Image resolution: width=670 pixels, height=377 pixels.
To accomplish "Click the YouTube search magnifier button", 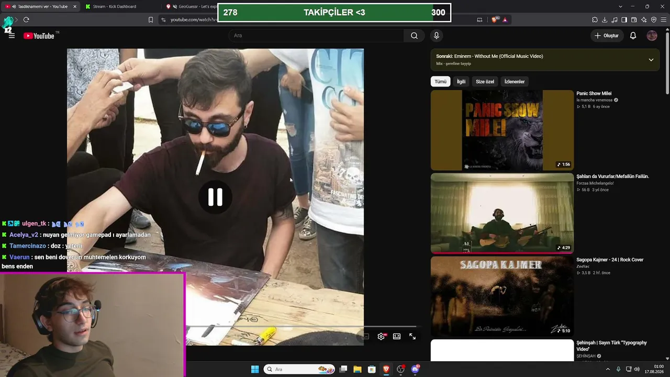I will [414, 36].
